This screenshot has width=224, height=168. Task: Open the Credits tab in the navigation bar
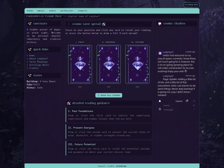(83, 11)
